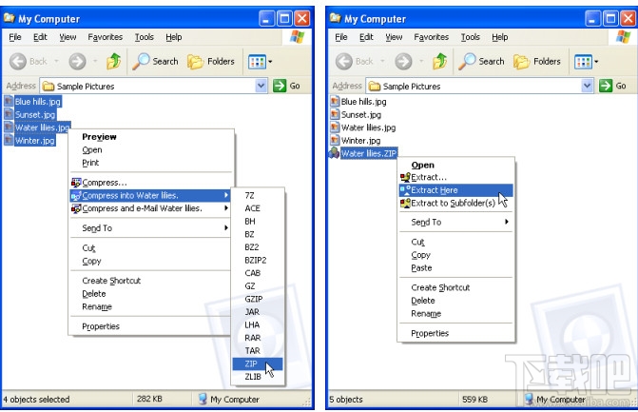638x412 pixels.
Task: Open Help menu in right window
Action: [500, 37]
